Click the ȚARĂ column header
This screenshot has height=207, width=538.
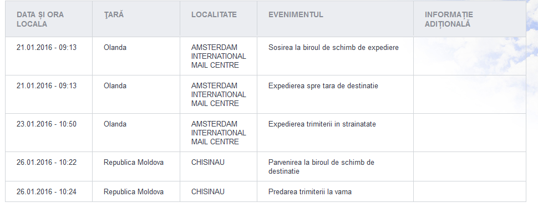(114, 15)
